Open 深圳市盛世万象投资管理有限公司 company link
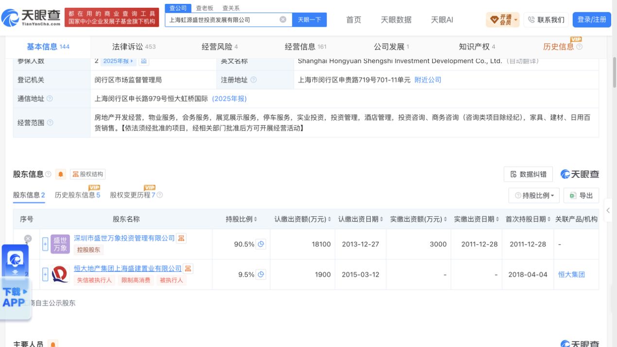Viewport: 617px width, 347px height. pos(124,238)
